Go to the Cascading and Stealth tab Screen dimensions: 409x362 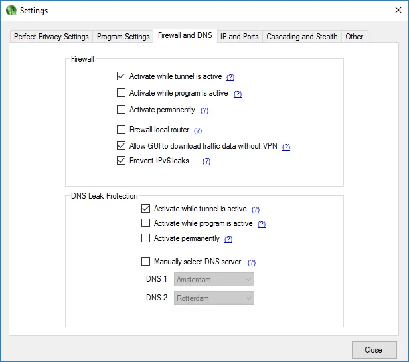pos(302,37)
